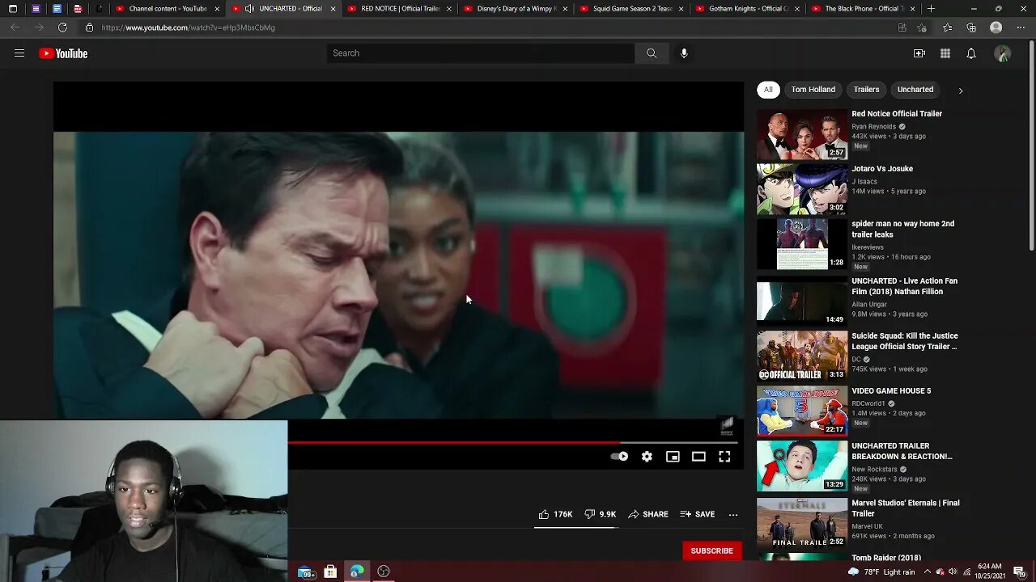Open the volume icon in system tray

(952, 572)
